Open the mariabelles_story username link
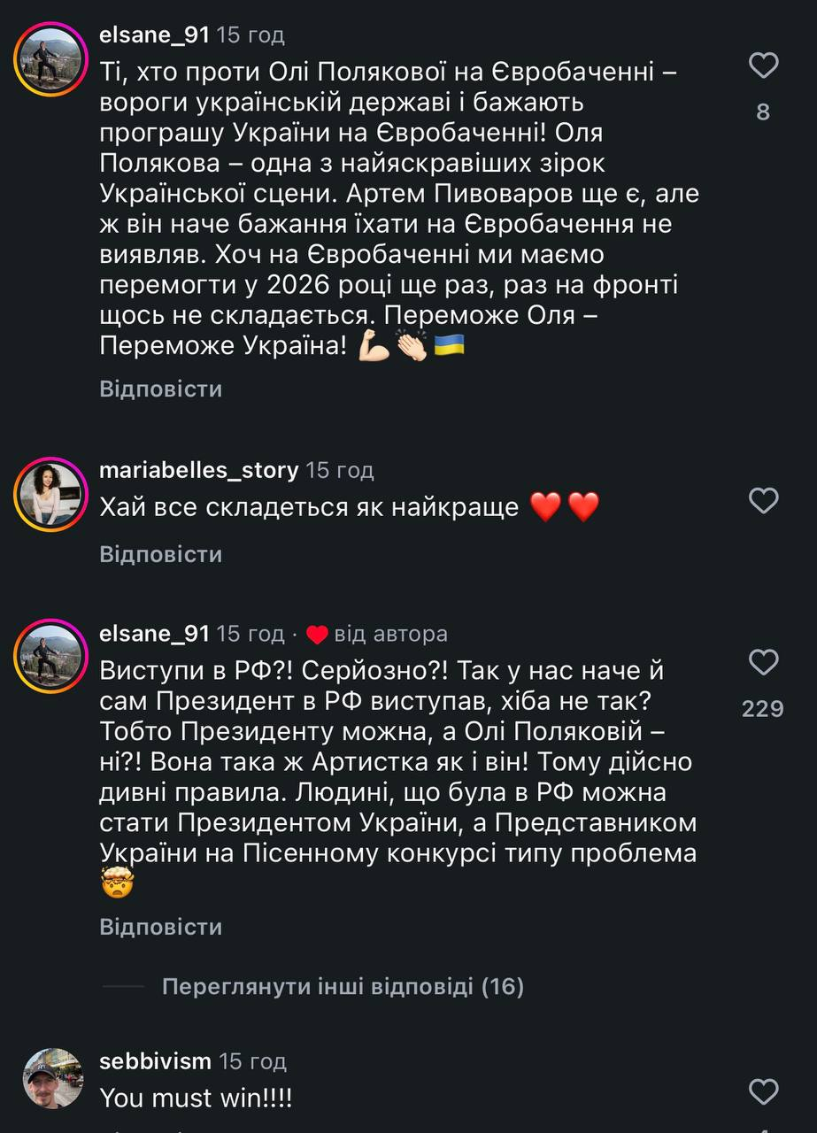This screenshot has height=1133, width=817. click(x=198, y=470)
